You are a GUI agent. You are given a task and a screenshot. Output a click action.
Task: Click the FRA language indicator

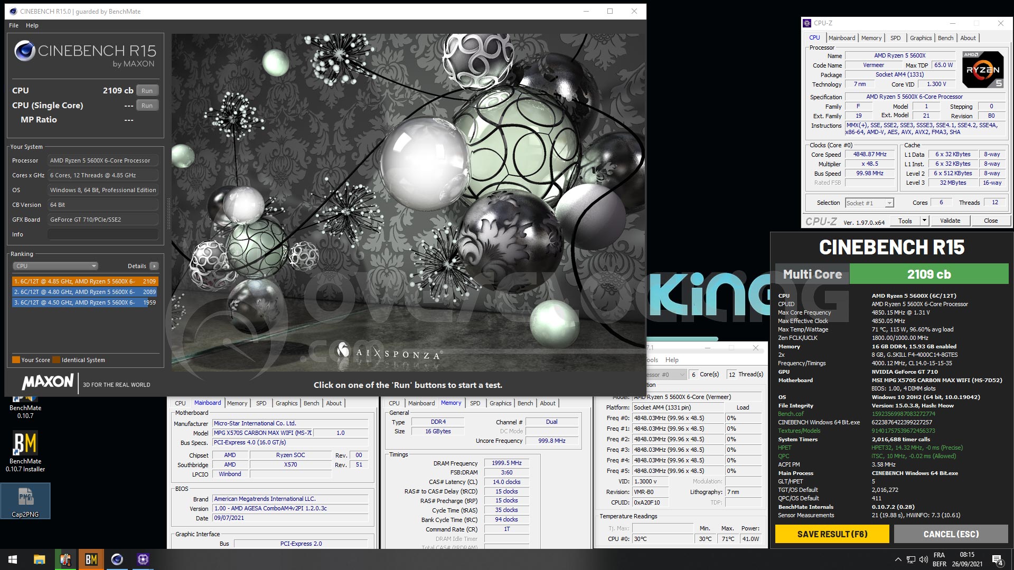tap(939, 555)
